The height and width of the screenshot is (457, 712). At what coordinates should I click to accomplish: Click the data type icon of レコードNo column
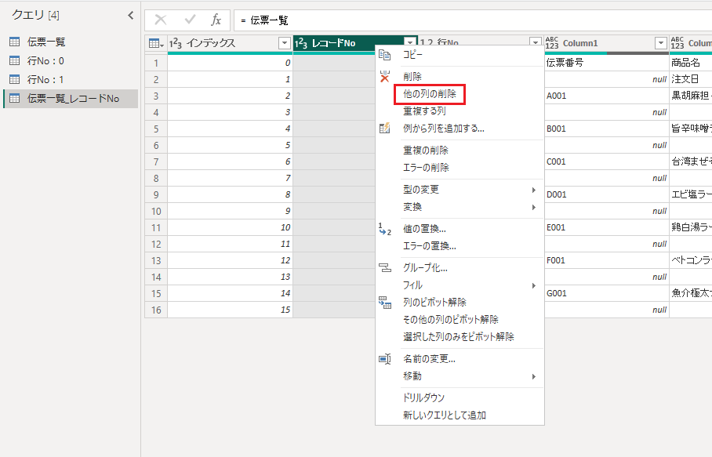click(x=301, y=44)
